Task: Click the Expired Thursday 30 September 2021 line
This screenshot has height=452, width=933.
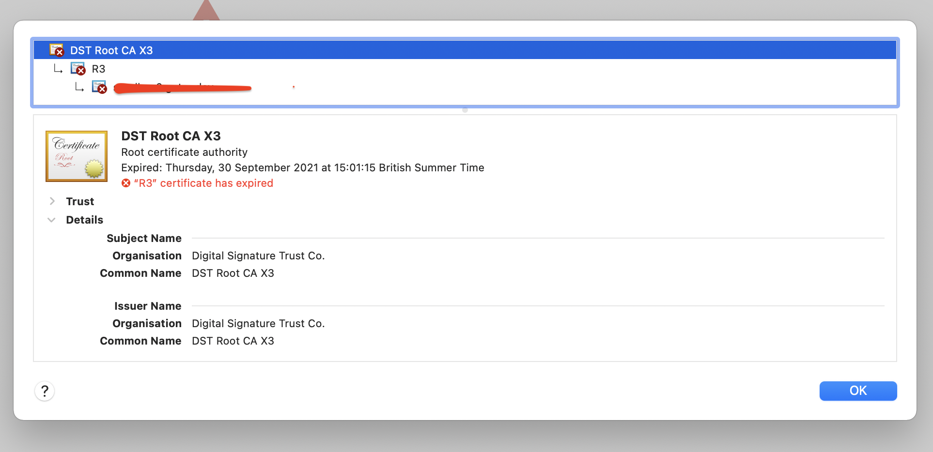Action: [303, 167]
